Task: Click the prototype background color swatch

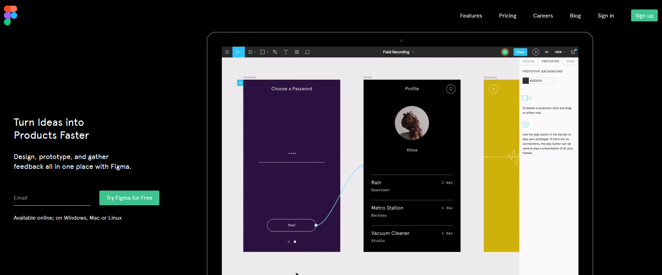Action: click(x=525, y=81)
